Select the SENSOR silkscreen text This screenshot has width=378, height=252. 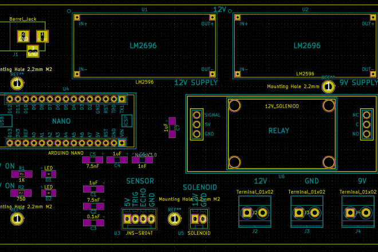coord(140,181)
